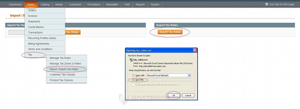The image size is (300, 109).
Task: Select Credit Memos from Sales menu
Action: 45,27
